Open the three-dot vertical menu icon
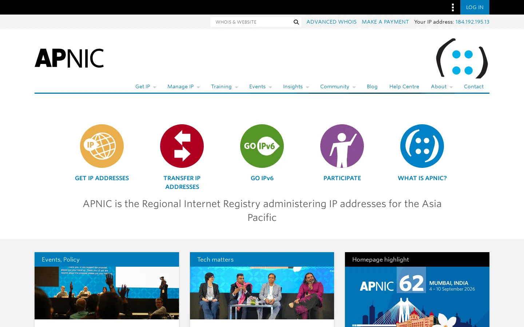 [453, 7]
